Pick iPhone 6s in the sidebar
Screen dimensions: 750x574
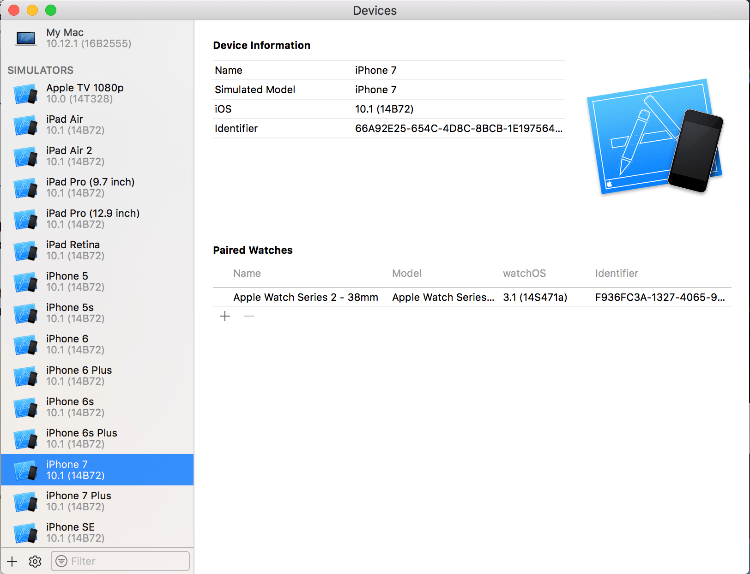97,407
